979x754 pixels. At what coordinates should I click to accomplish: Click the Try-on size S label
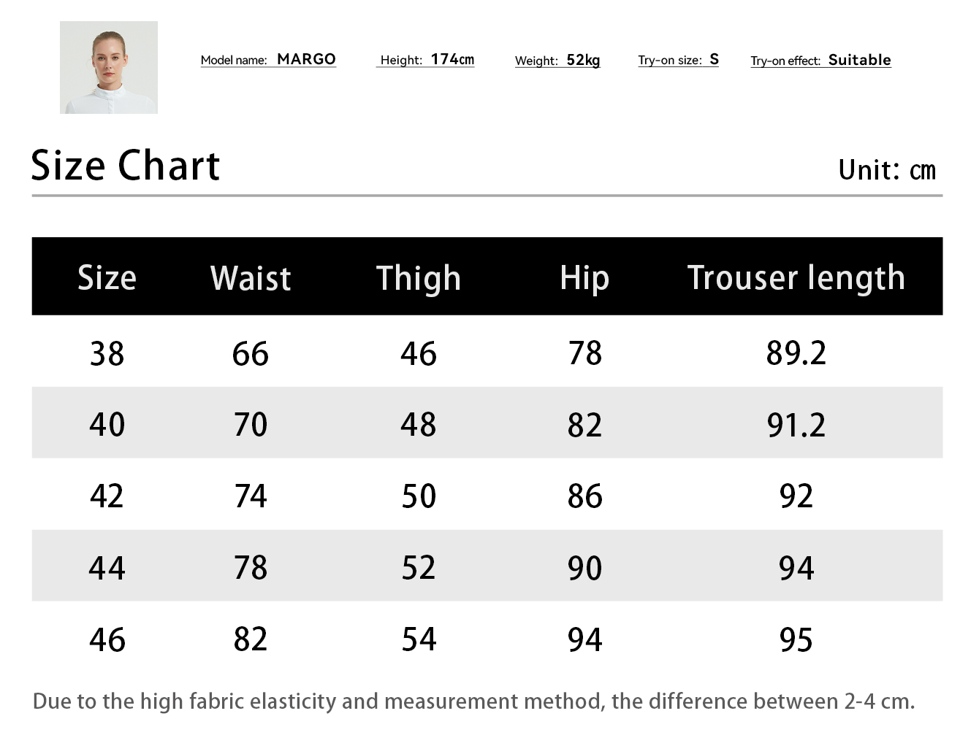coord(678,59)
